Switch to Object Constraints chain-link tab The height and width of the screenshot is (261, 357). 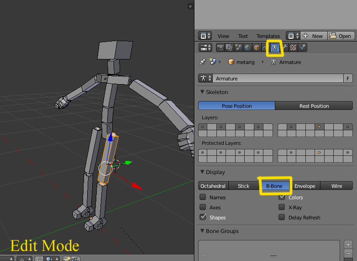[x=265, y=48]
